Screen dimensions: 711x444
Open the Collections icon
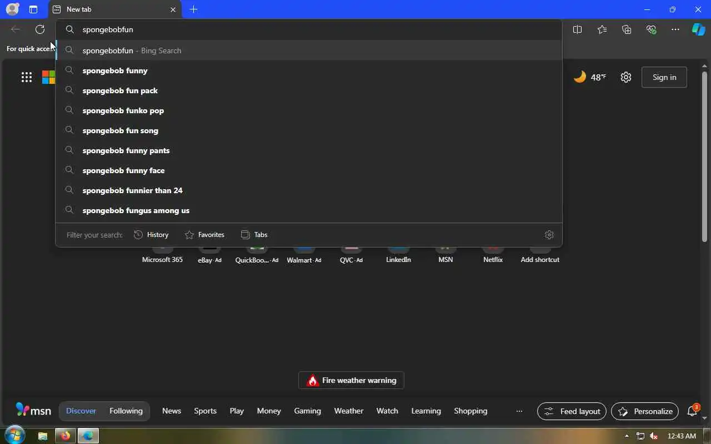point(627,29)
